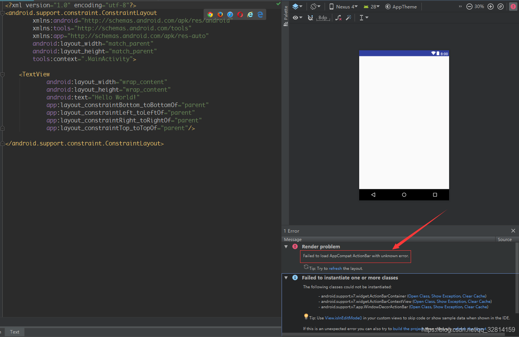Open preview in Chrome browser icon
Image resolution: width=519 pixels, height=337 pixels.
click(x=210, y=15)
